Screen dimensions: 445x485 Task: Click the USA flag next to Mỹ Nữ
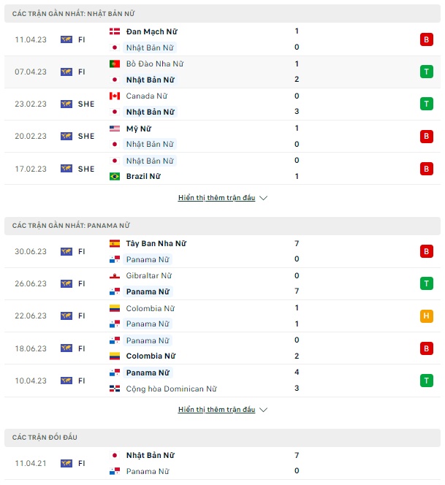click(x=115, y=129)
